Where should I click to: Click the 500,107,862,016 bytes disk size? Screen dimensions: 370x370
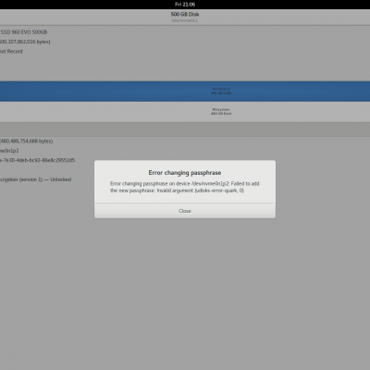(25, 42)
